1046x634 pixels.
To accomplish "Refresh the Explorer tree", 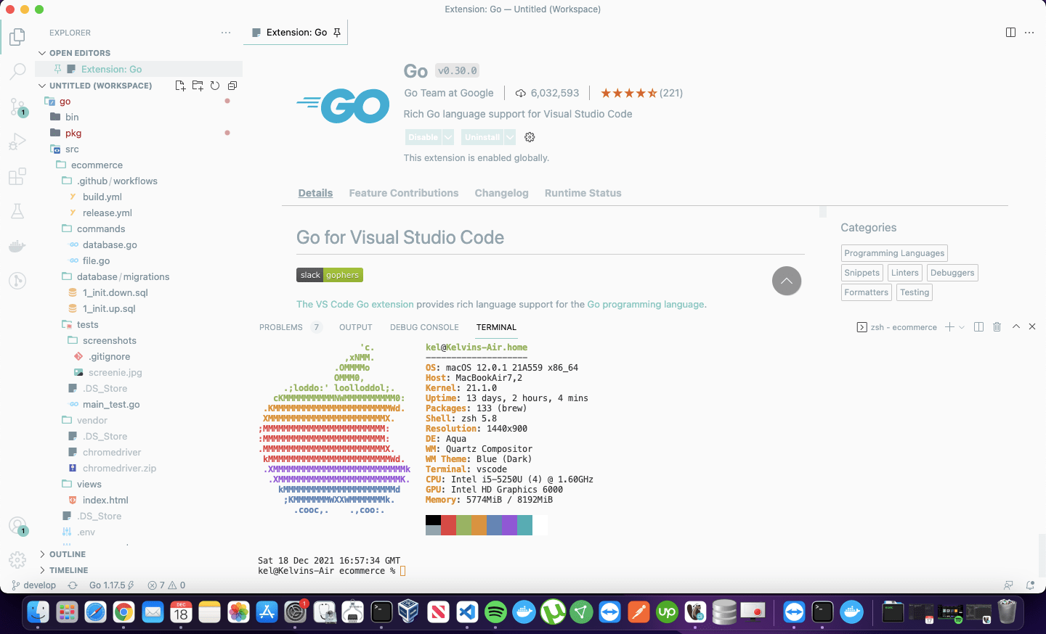I will (x=215, y=86).
